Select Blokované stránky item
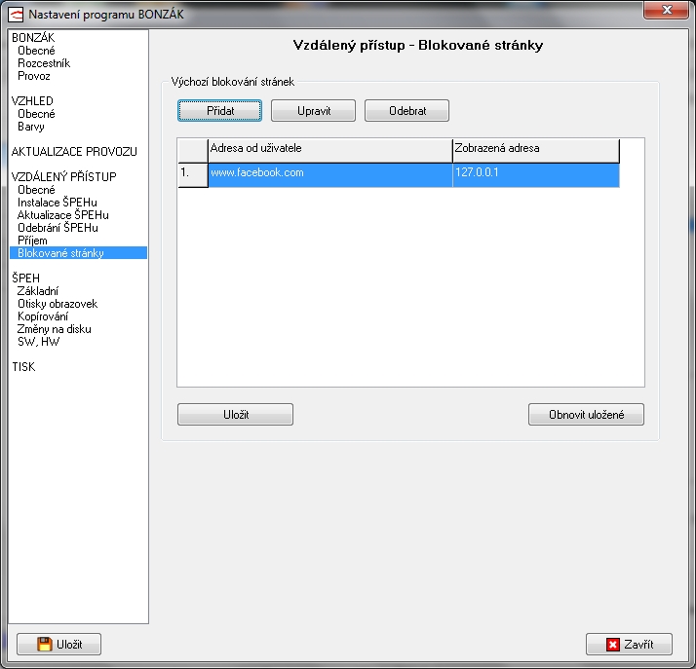This screenshot has height=669, width=696. point(78,253)
